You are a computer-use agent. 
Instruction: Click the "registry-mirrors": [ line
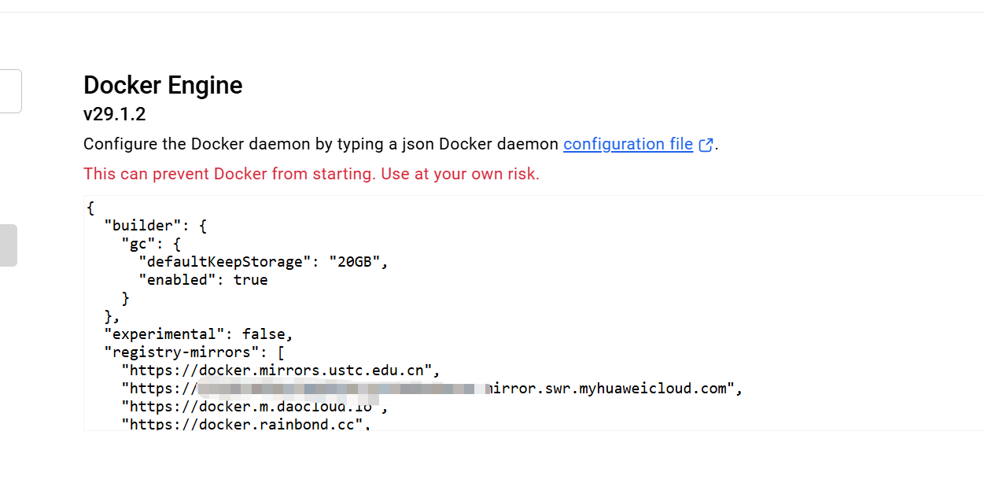click(x=194, y=352)
